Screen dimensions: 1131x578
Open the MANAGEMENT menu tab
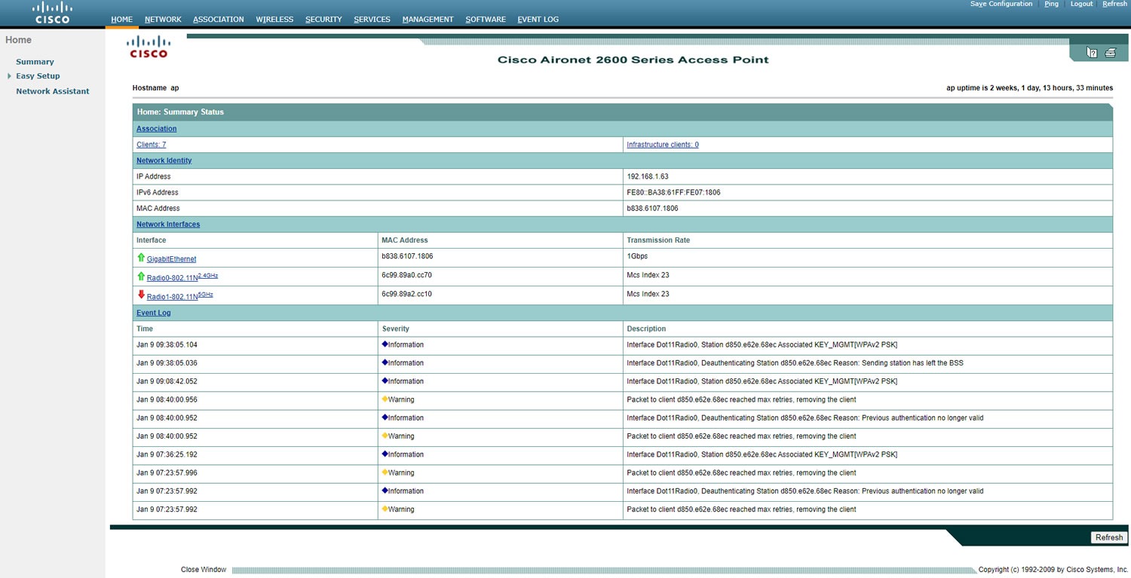point(428,20)
